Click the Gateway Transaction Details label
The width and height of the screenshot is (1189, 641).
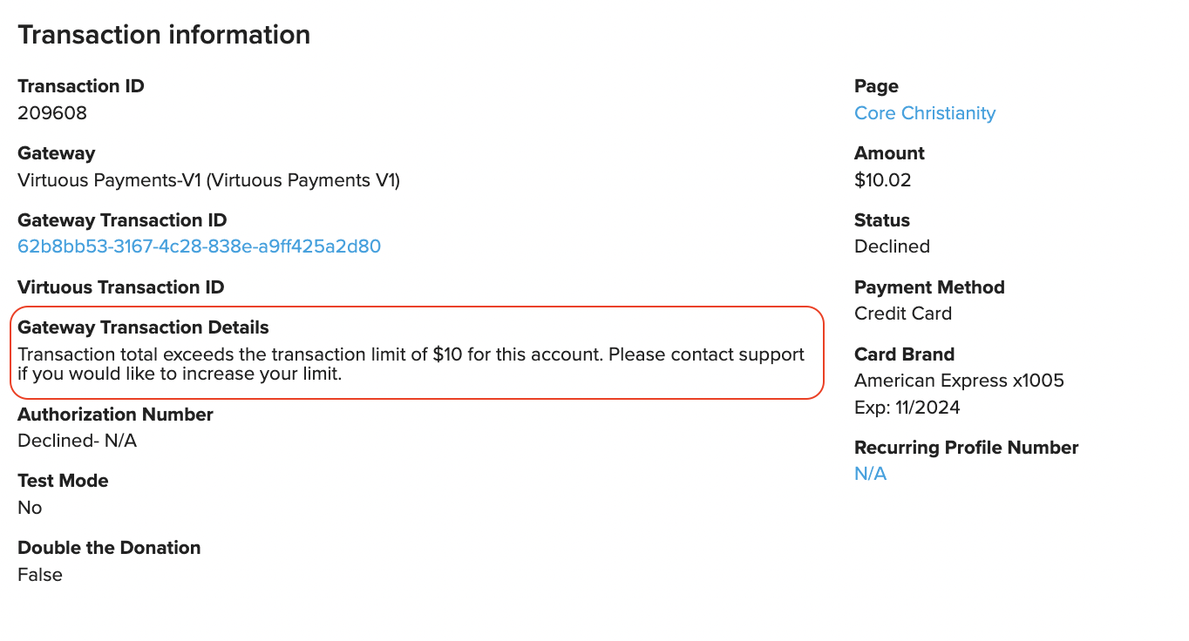coord(143,327)
